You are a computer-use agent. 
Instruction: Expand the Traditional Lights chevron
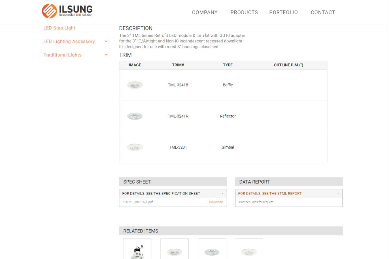pyautogui.click(x=106, y=55)
